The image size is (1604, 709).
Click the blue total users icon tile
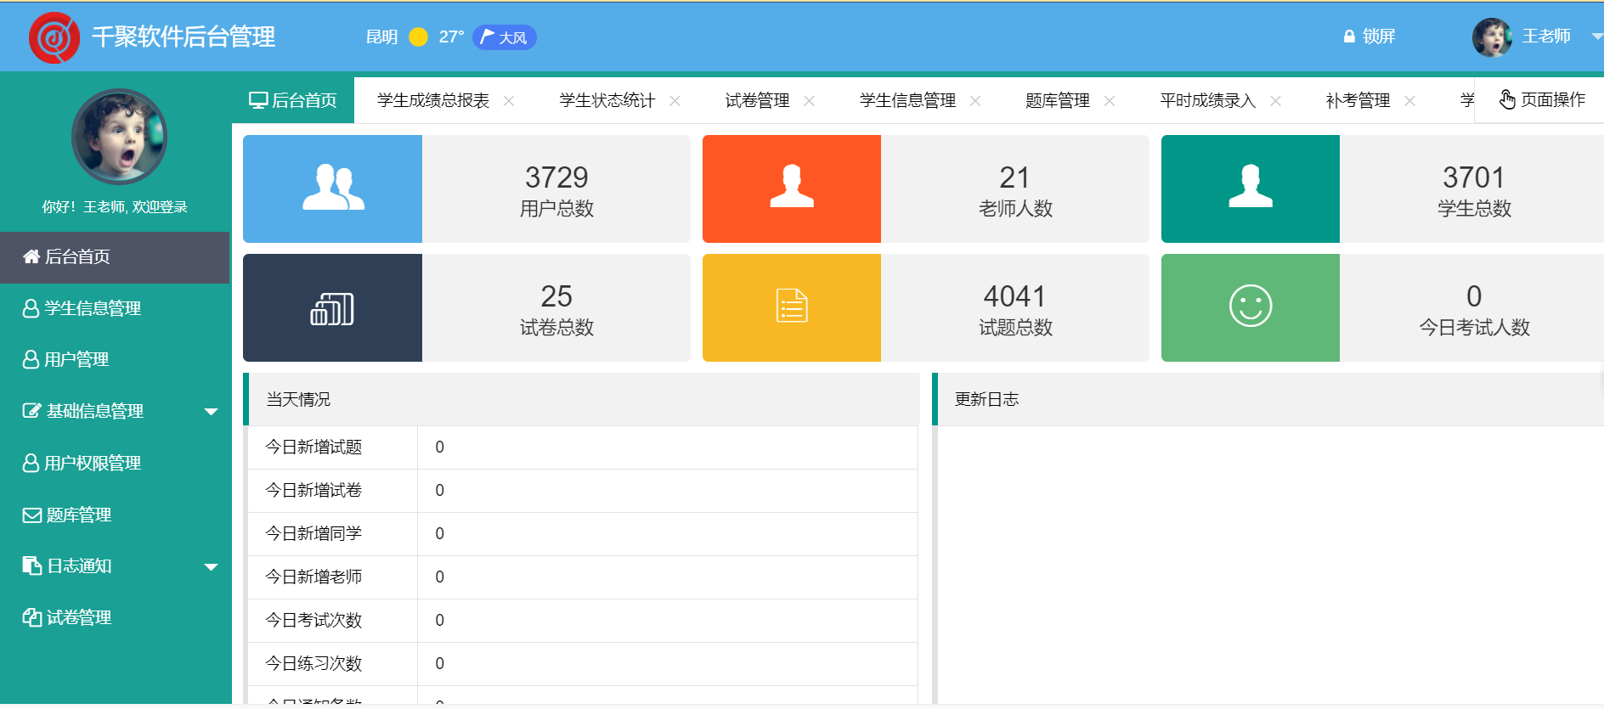coord(332,189)
